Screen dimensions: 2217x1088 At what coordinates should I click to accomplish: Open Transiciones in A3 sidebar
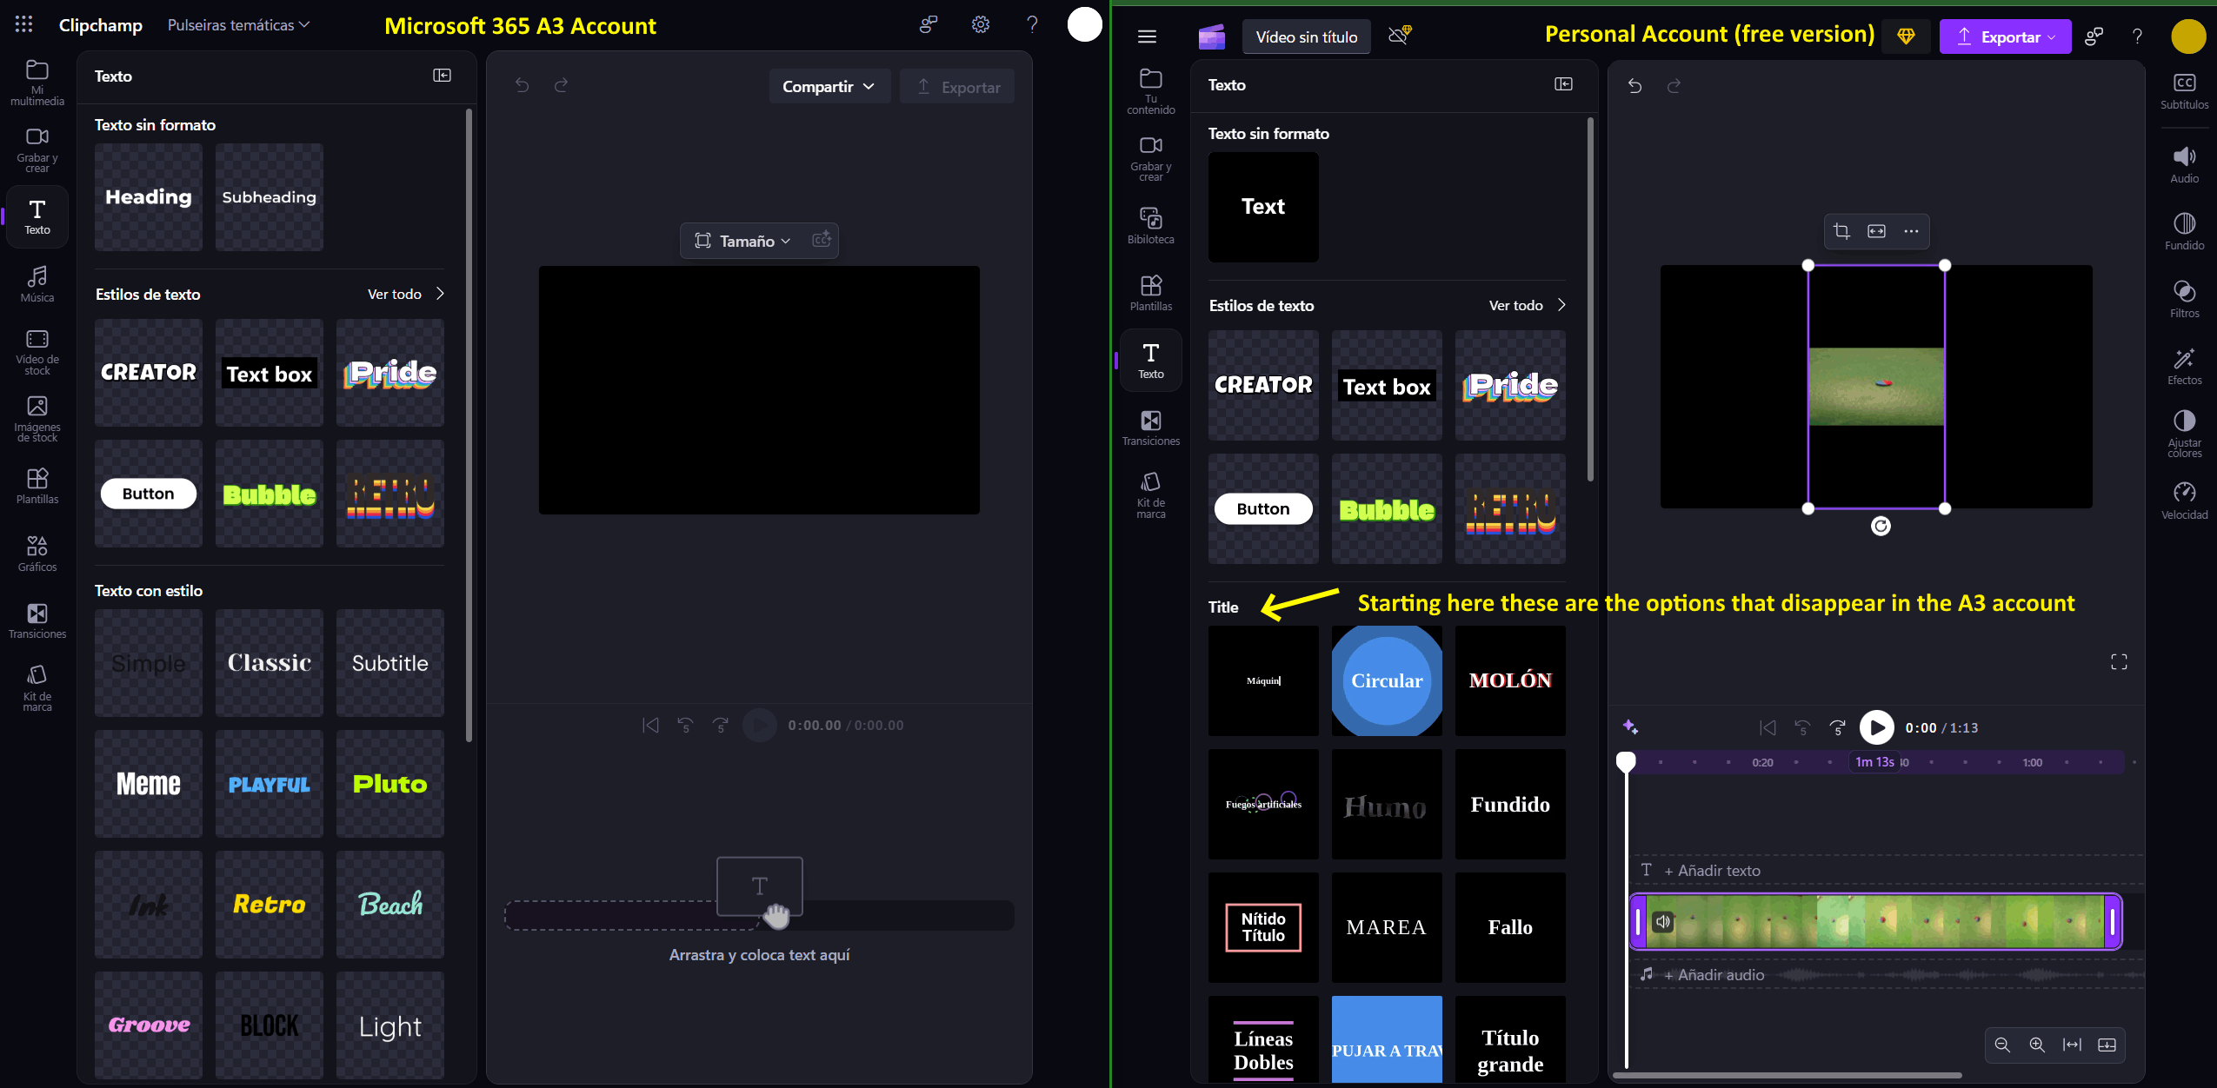point(37,621)
